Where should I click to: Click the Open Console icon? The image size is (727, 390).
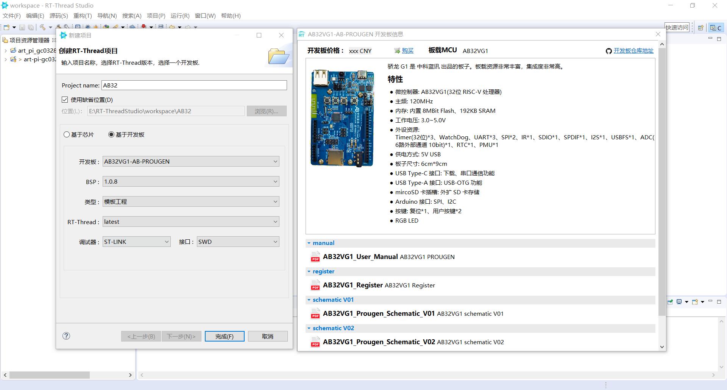pyautogui.click(x=695, y=302)
